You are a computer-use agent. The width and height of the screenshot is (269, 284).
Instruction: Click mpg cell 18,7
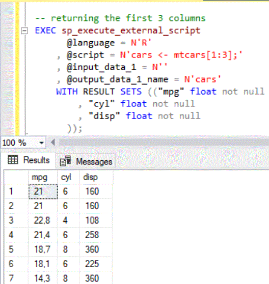tap(43, 249)
